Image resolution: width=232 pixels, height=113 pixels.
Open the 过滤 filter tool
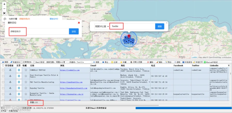click(x=114, y=62)
